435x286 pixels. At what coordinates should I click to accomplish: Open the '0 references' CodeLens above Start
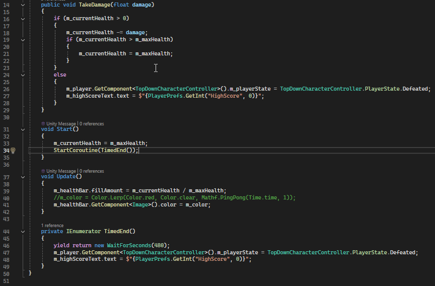pos(92,124)
